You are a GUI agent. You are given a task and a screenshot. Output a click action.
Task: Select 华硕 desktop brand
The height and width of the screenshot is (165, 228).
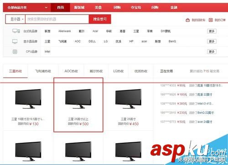(109, 31)
